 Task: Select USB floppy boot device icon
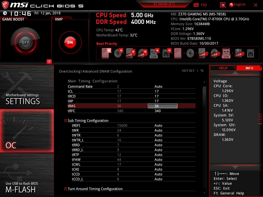pos(238,53)
